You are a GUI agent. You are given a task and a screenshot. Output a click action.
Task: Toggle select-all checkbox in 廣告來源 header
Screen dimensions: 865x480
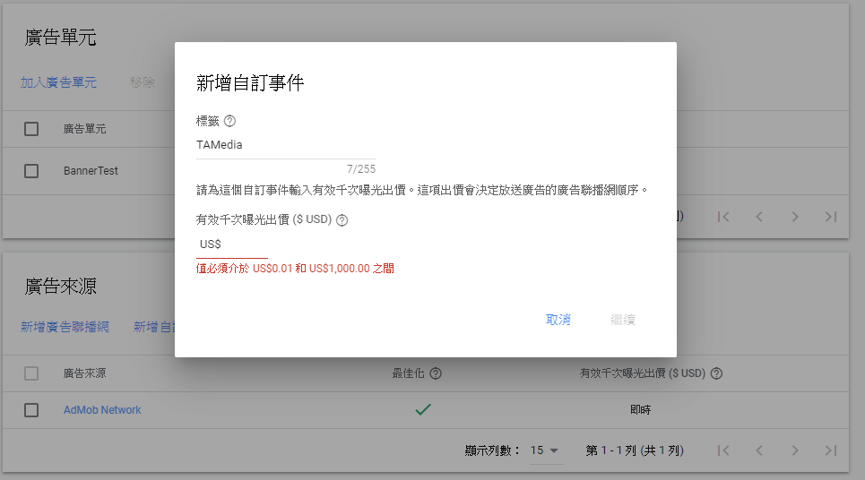(31, 373)
